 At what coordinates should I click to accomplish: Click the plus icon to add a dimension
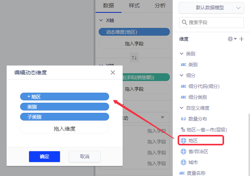click(x=241, y=39)
